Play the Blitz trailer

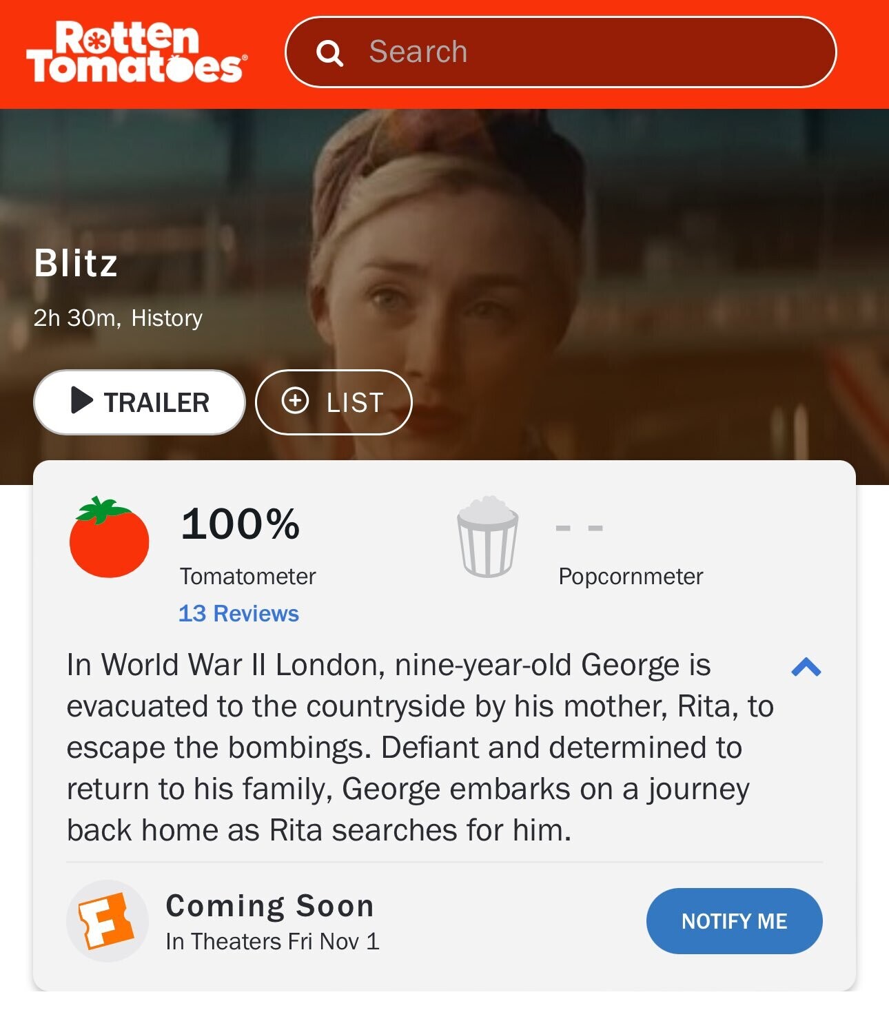(x=139, y=402)
